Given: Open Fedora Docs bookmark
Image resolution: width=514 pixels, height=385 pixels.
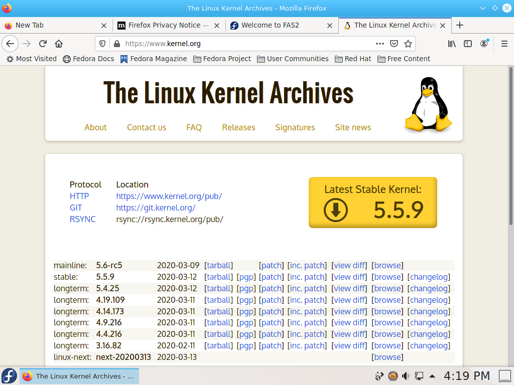Looking at the screenshot, I should coord(88,59).
